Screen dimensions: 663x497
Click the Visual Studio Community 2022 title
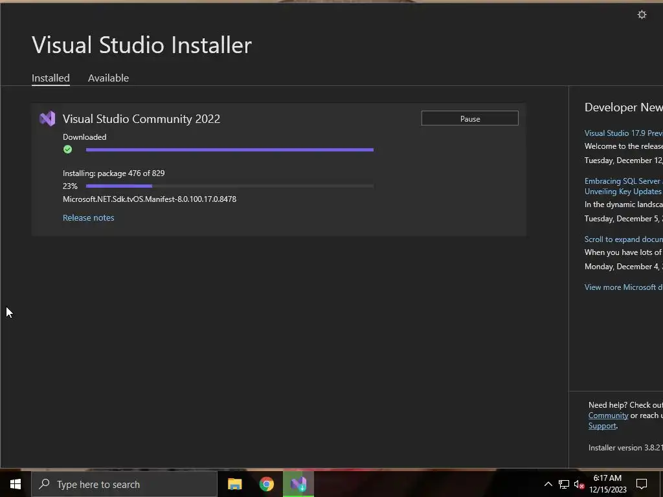(141, 119)
